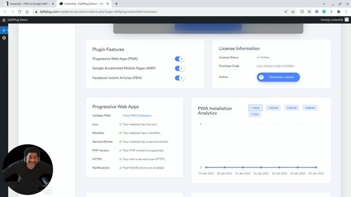Viewport: 351px width, 197px height.
Task: Click the presenter webcam circle overlay
Action: click(x=28, y=169)
